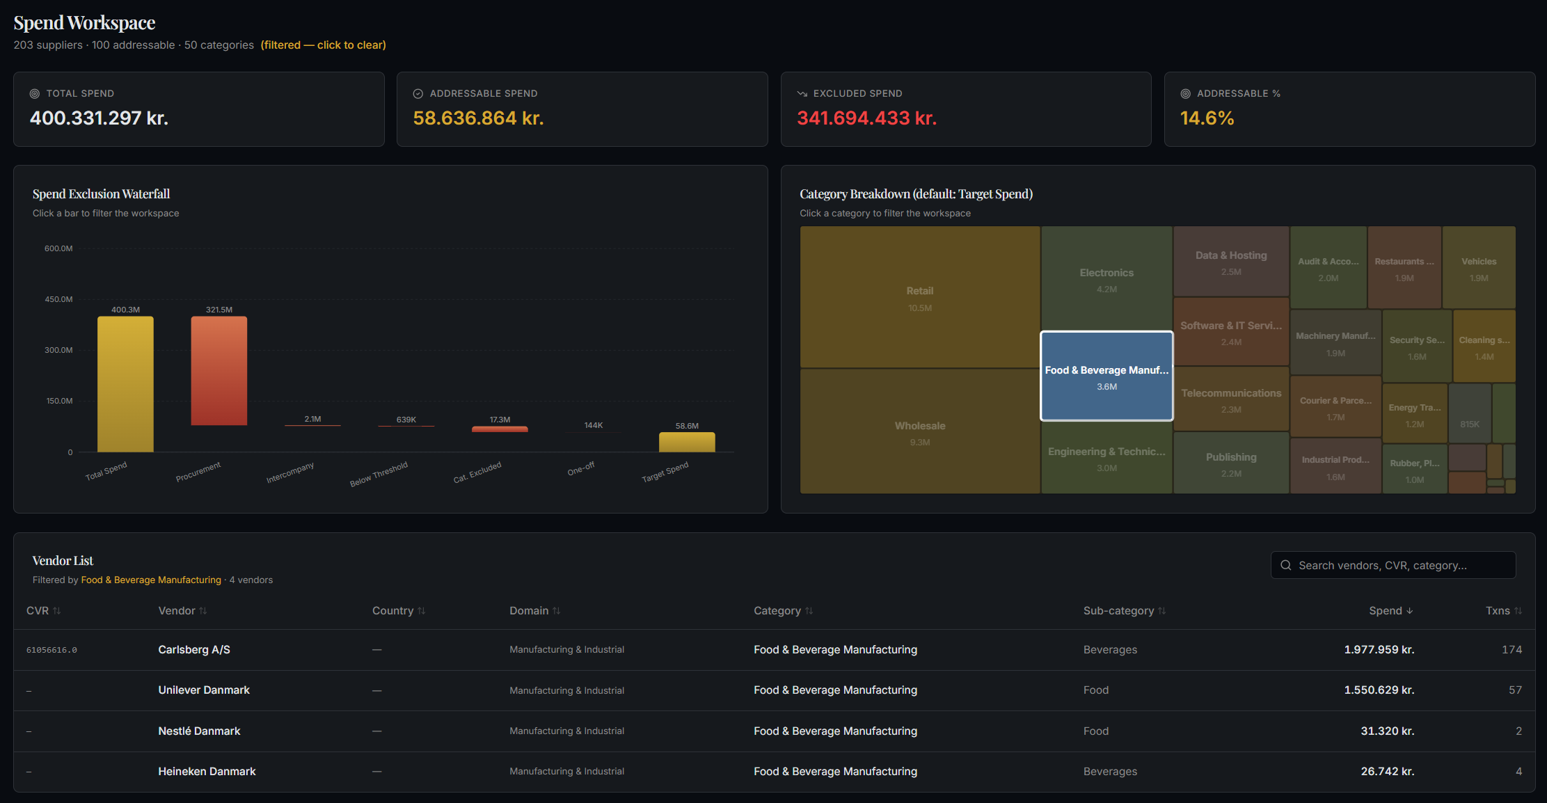Sort by CVR column arrows icon

[x=57, y=611]
